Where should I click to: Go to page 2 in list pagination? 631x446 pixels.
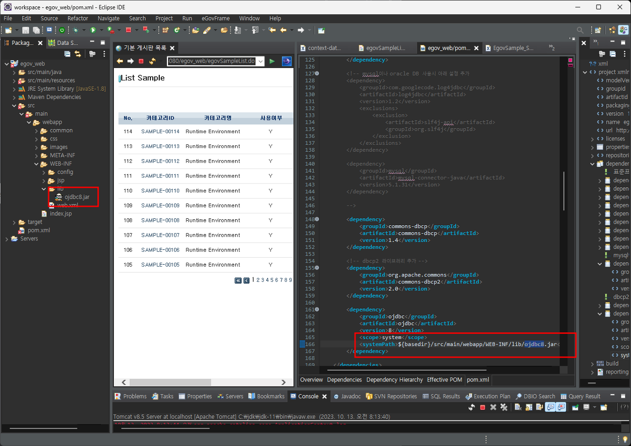(258, 280)
